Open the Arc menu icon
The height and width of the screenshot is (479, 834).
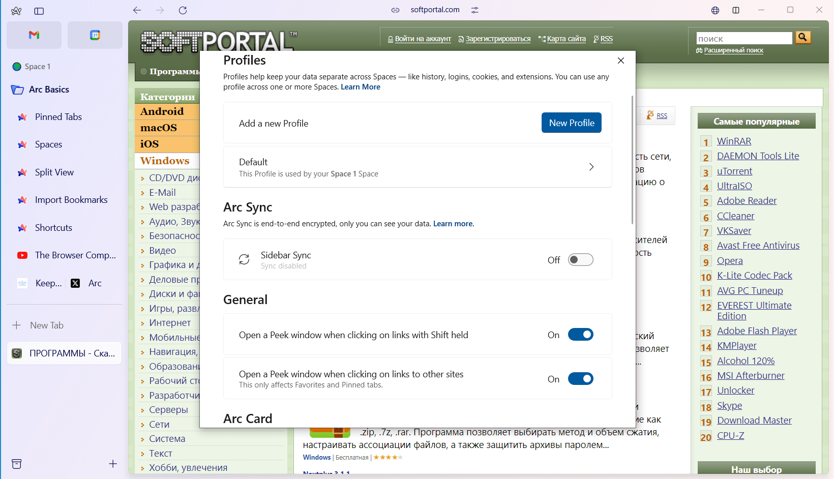click(x=16, y=11)
